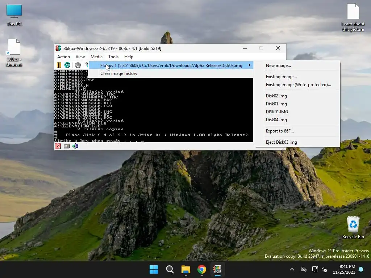Image resolution: width=371 pixels, height=278 pixels.
Task: Open File Explorer from taskbar
Action: 186,269
